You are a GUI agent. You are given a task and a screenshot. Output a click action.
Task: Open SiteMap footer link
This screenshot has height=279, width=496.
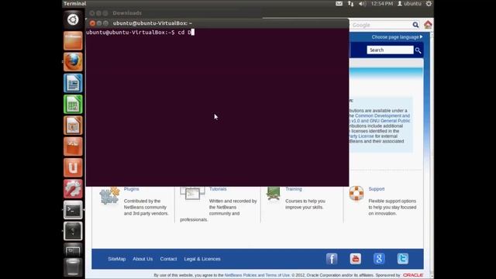(117, 259)
